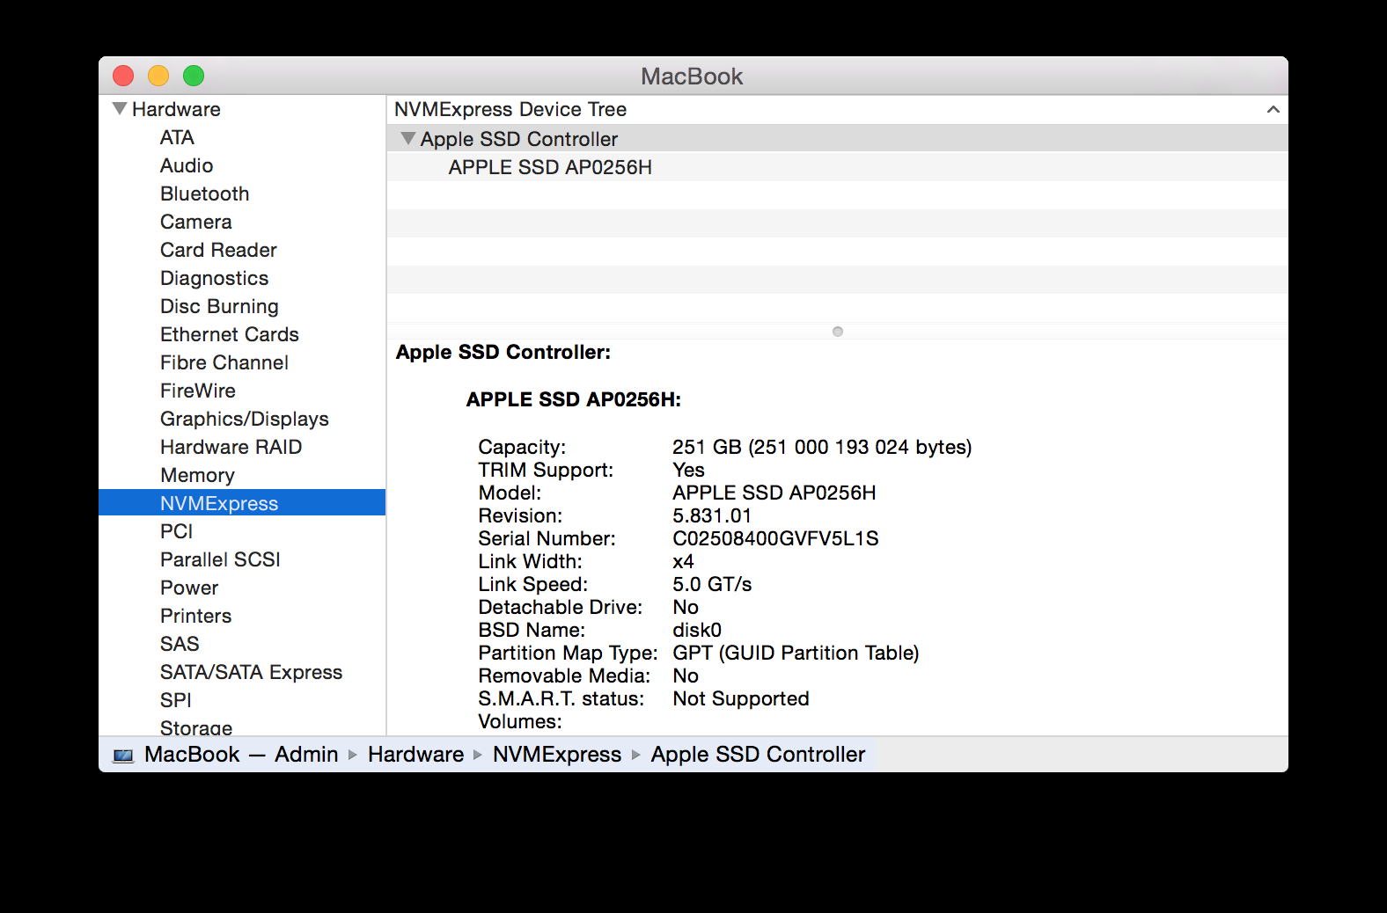The image size is (1387, 913).
Task: Select Hardware RAID in the sidebar
Action: (231, 447)
